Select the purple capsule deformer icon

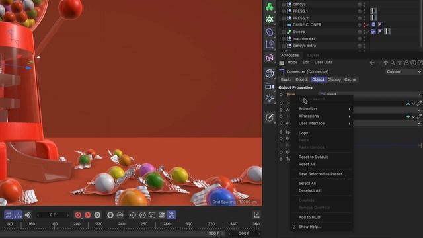[270, 32]
